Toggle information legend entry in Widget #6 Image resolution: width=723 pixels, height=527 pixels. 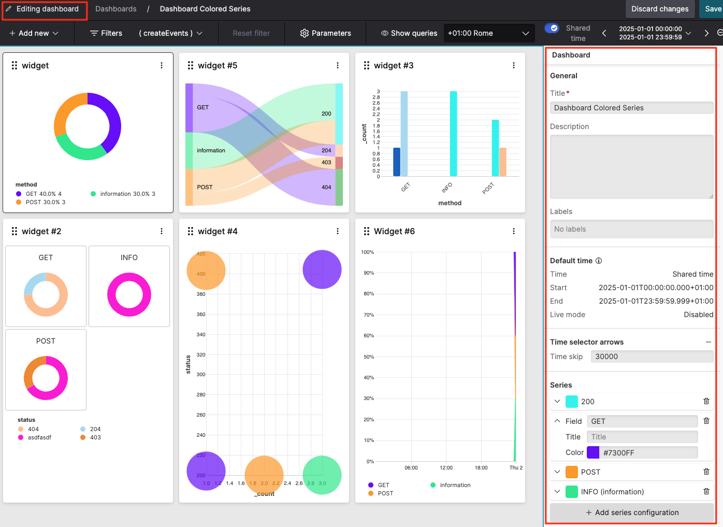[x=451, y=485]
